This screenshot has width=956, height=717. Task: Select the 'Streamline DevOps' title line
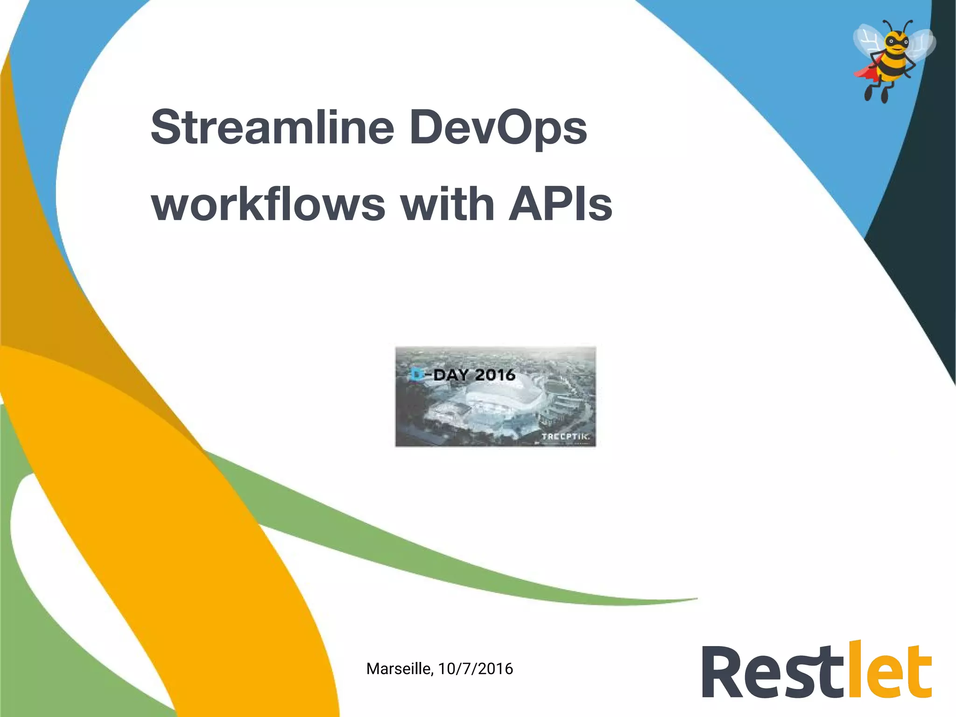coord(369,127)
